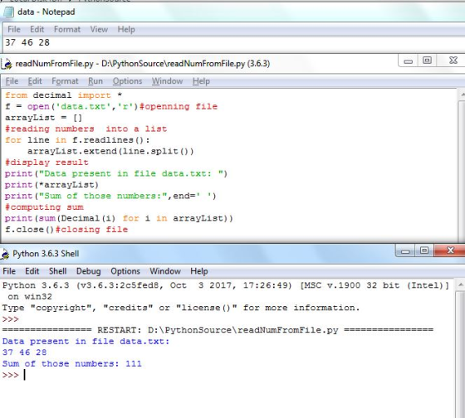This screenshot has width=465, height=418.
Task: Click the Python icon in Shell title bar
Action: [x=5, y=254]
